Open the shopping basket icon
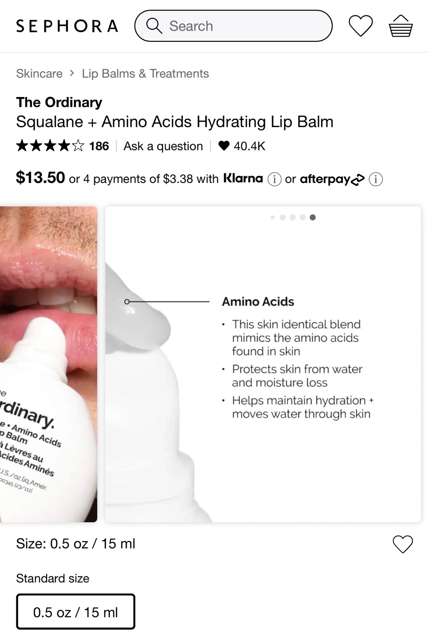The height and width of the screenshot is (635, 429). pyautogui.click(x=401, y=26)
